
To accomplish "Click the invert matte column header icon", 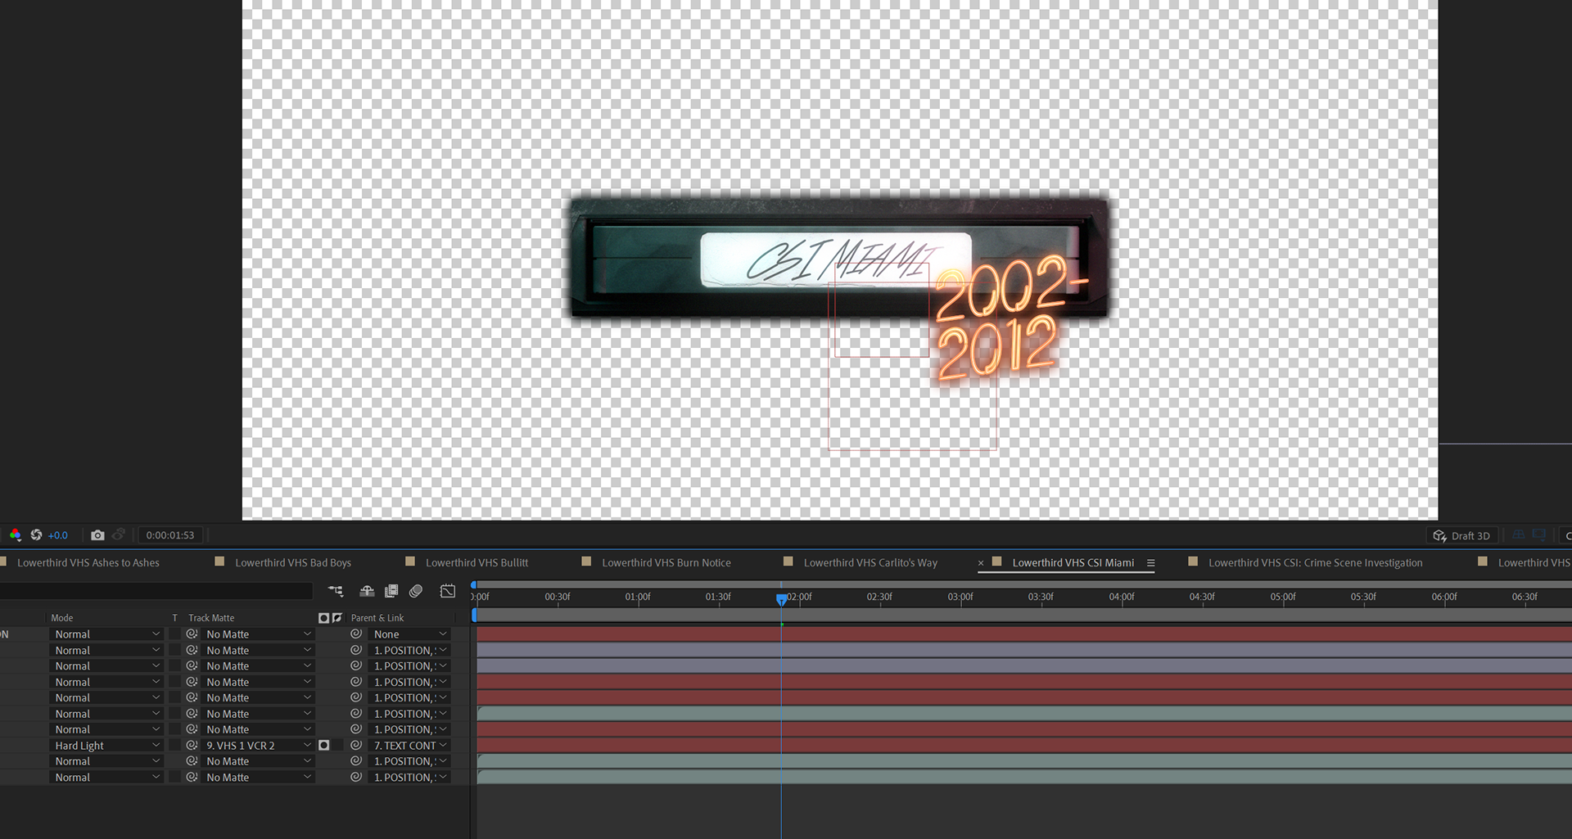I will coord(337,618).
